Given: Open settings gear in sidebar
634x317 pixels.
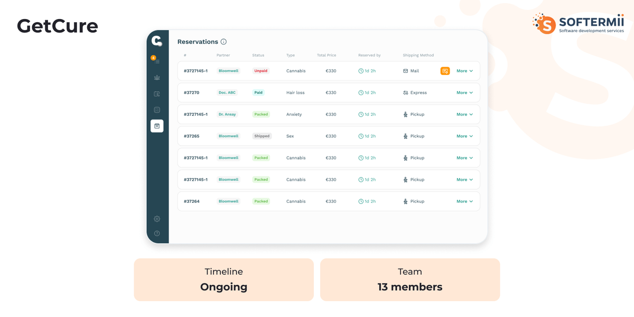Looking at the screenshot, I should pos(157,219).
